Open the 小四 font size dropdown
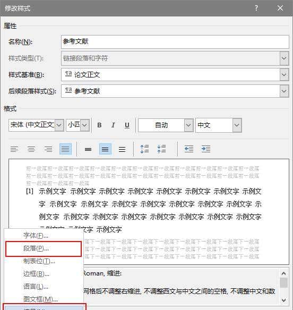This screenshot has height=310, width=293. click(x=85, y=125)
